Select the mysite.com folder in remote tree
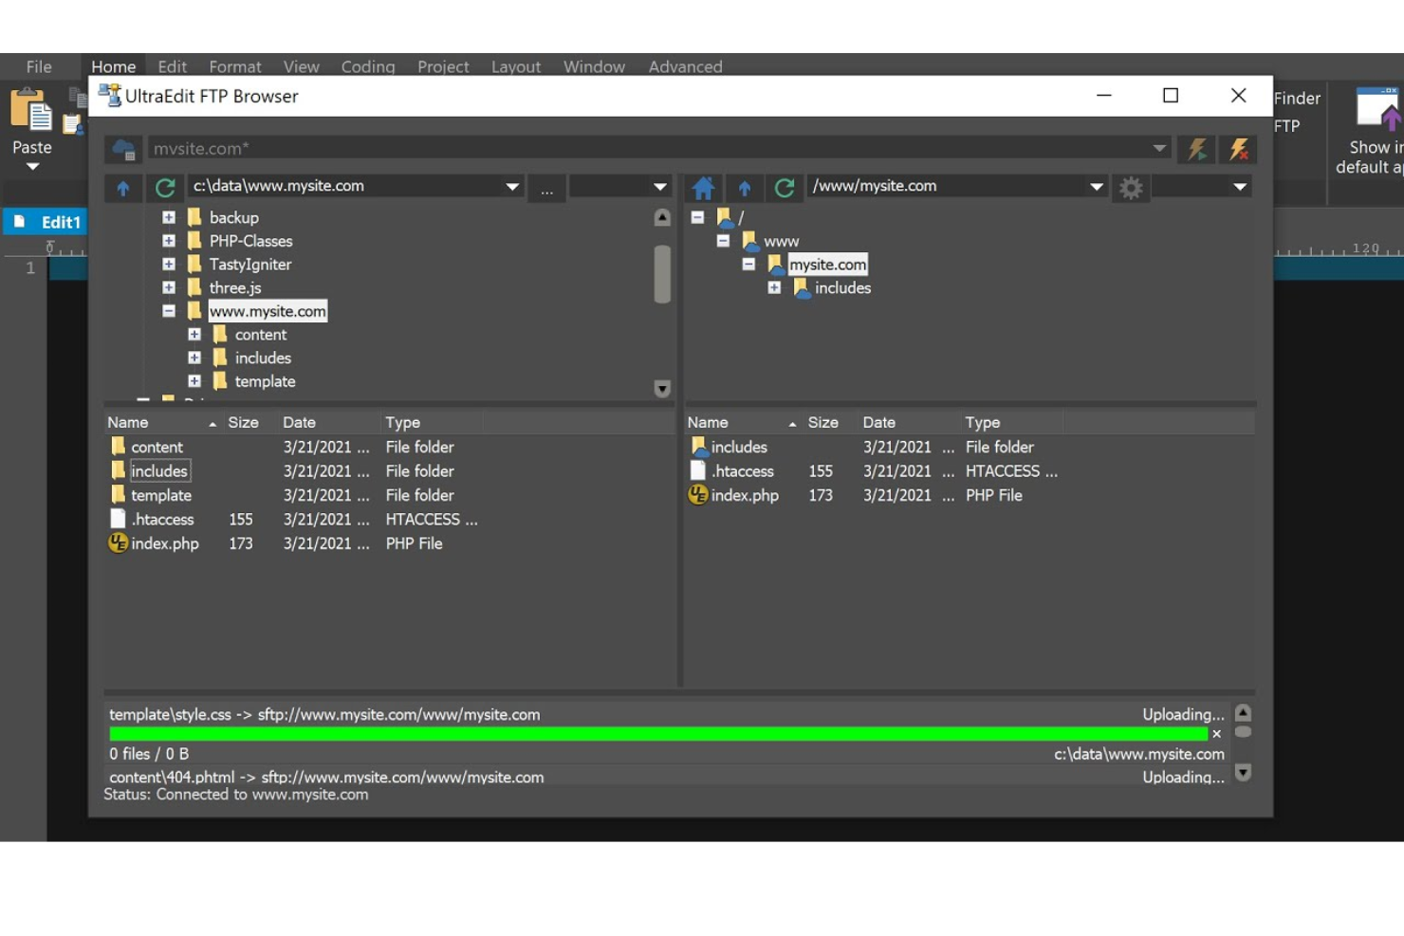The height and width of the screenshot is (936, 1404). click(x=827, y=265)
